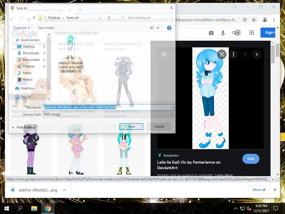Click the change view icon in dialog
The height and width of the screenshot is (214, 285).
[152, 28]
